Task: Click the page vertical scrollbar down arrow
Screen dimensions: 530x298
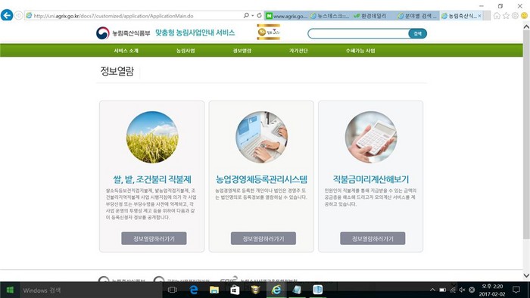Action: 526,275
